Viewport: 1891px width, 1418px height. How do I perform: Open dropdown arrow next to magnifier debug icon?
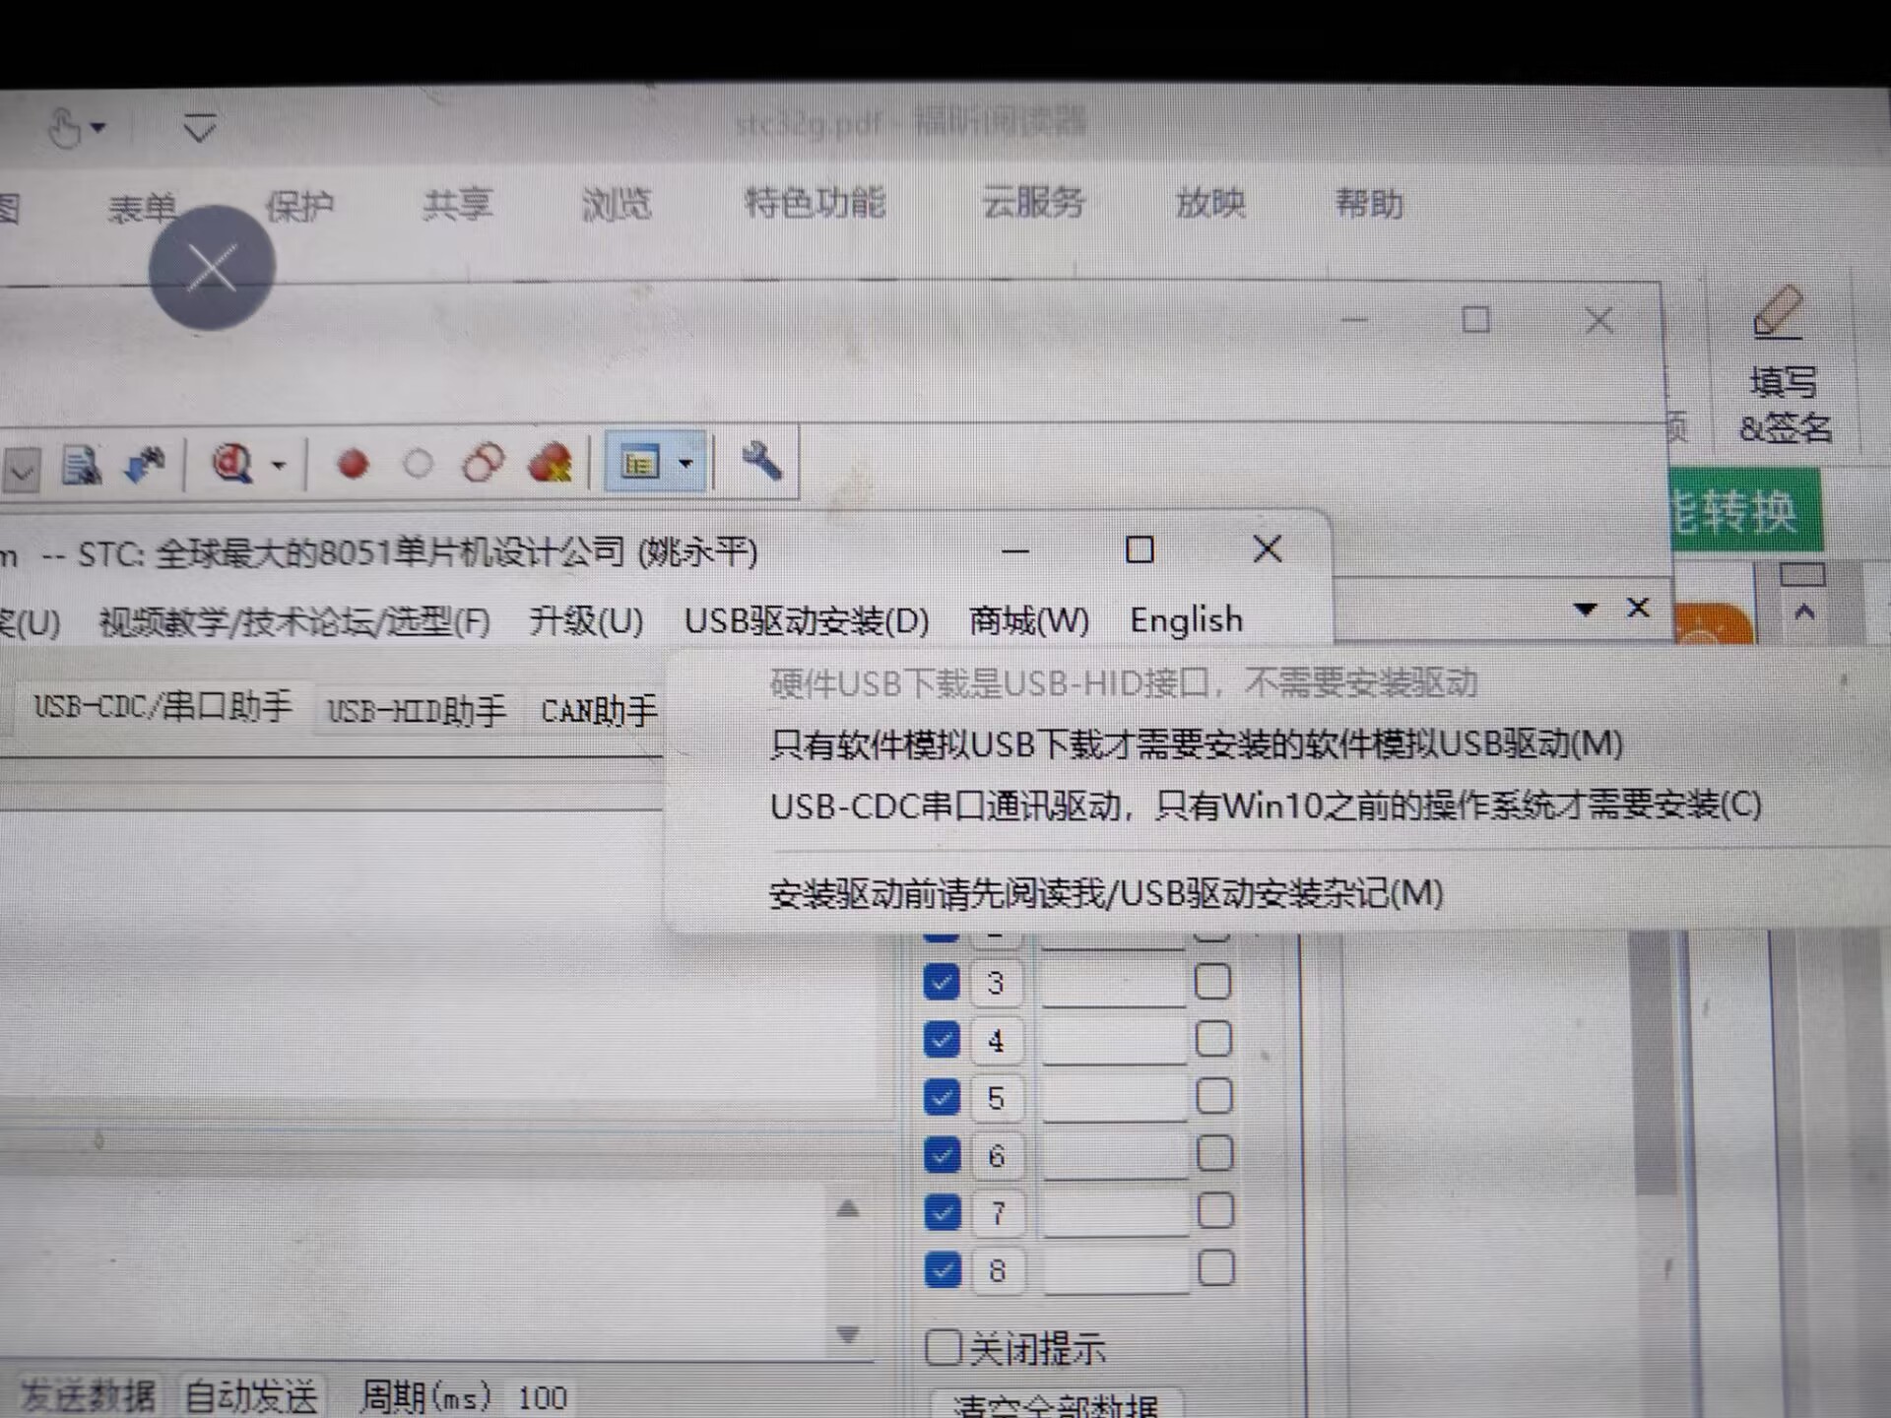pyautogui.click(x=280, y=465)
